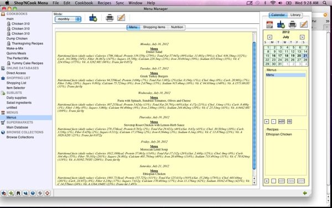This screenshot has width=332, height=208.
Task: Click the shopping basket icon in bottom bar
Action: [x=4, y=193]
